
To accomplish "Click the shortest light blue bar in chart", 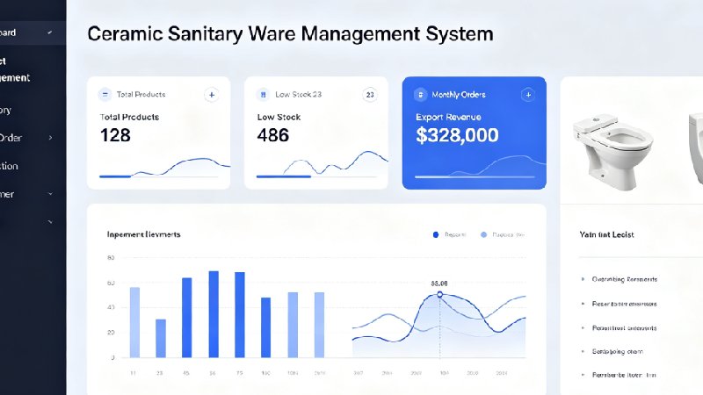I will [x=161, y=338].
